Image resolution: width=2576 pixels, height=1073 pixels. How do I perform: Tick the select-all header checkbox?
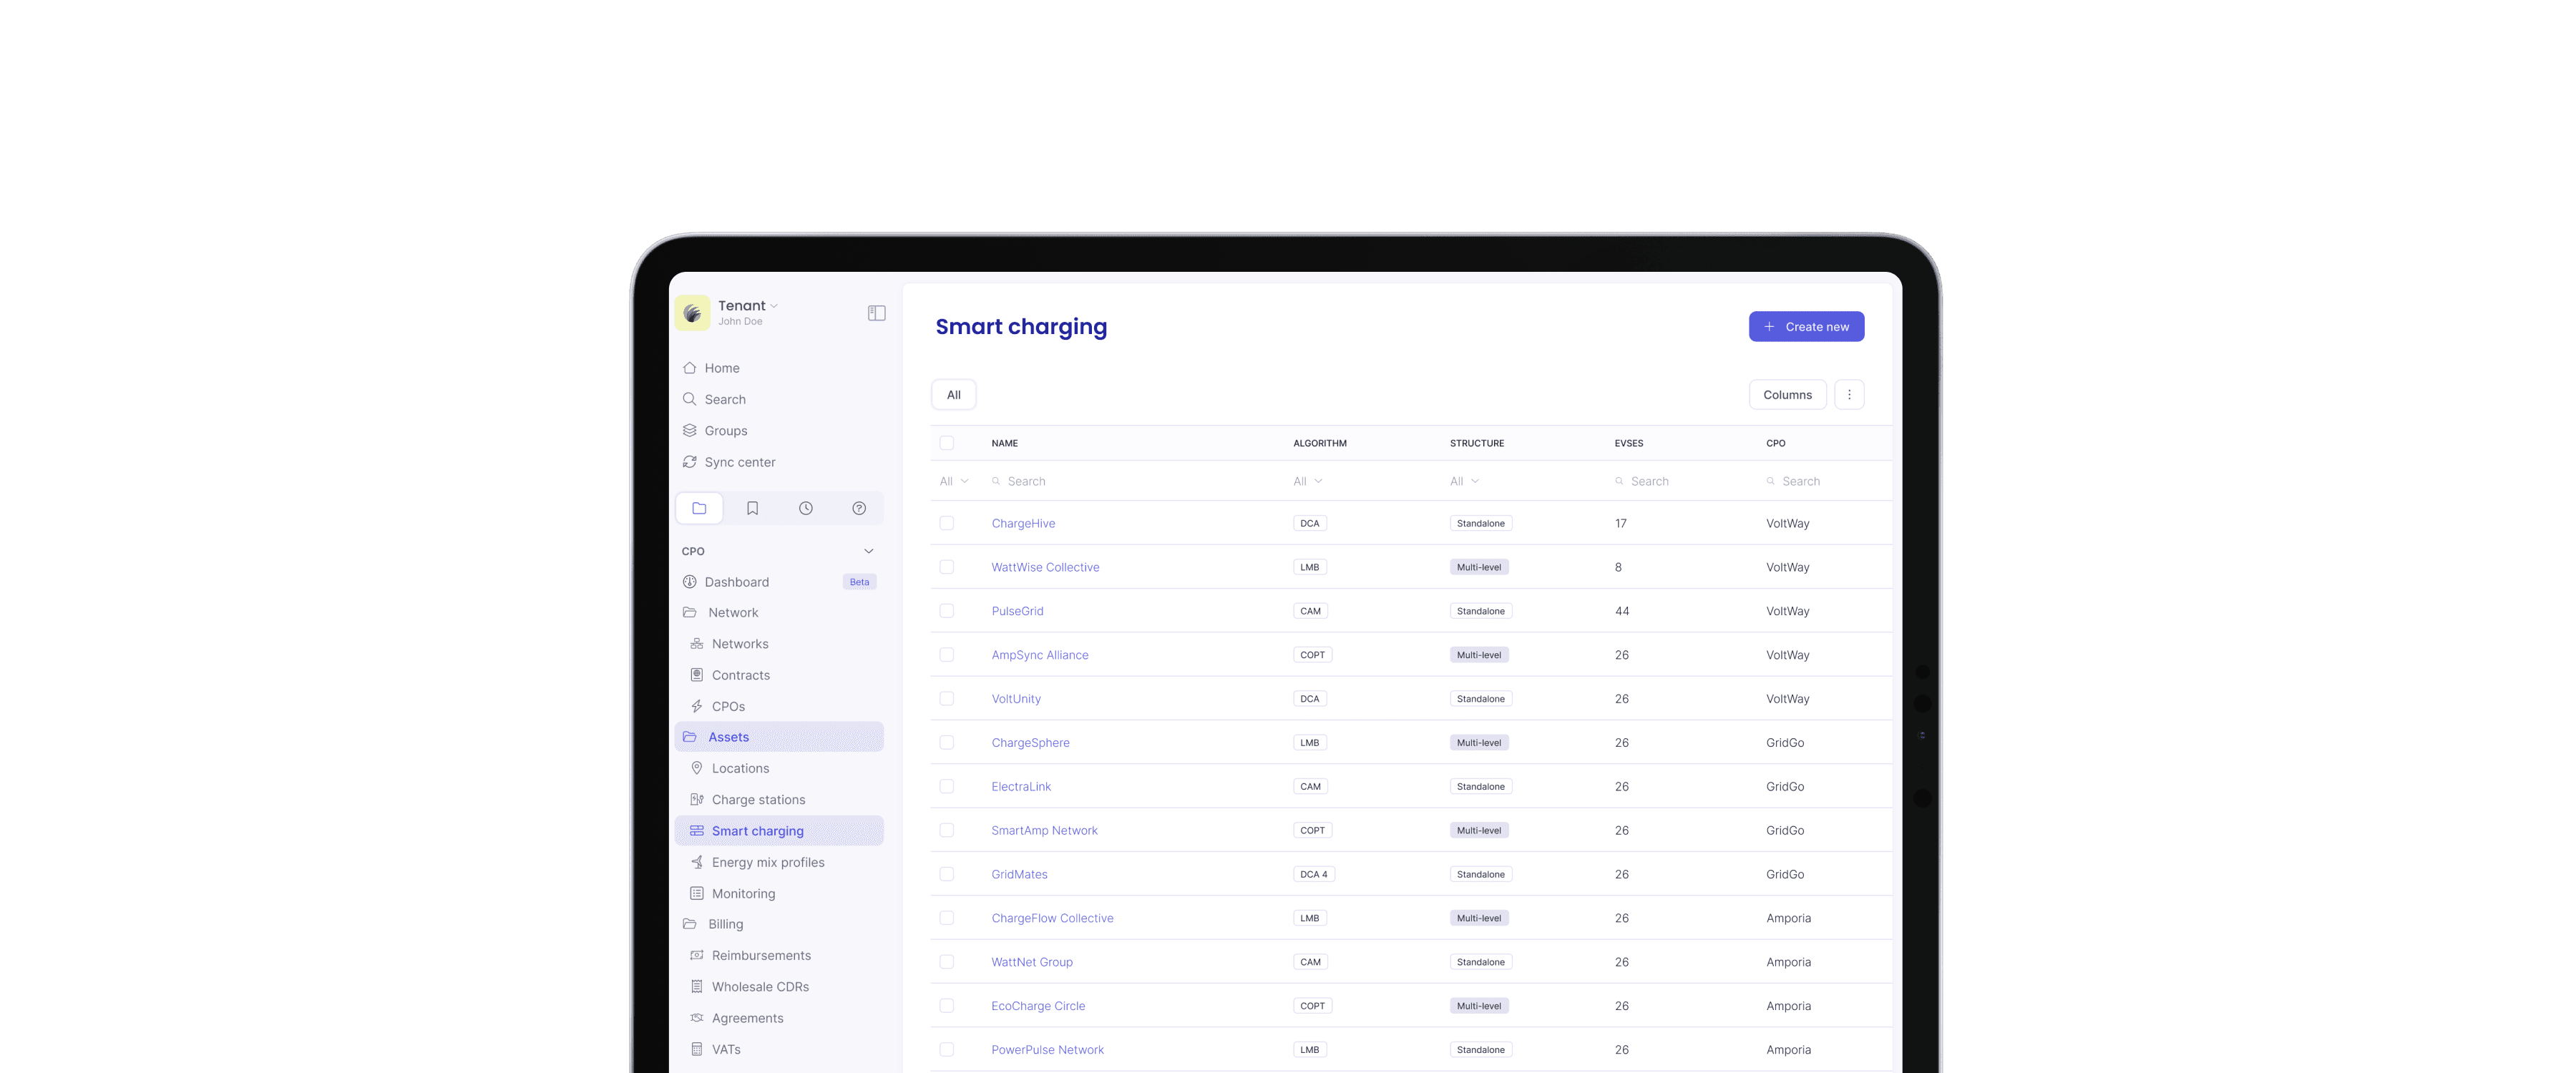coord(946,443)
